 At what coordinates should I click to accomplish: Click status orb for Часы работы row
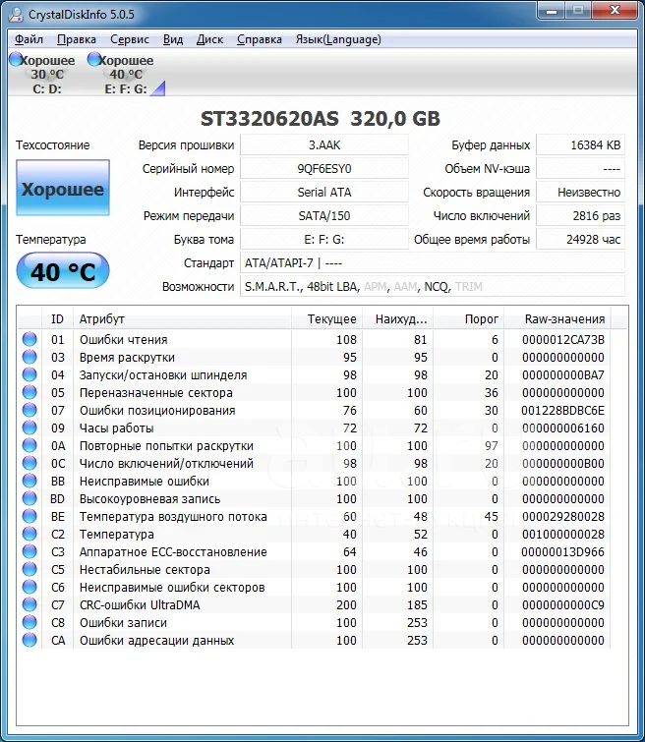[29, 428]
